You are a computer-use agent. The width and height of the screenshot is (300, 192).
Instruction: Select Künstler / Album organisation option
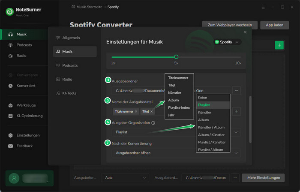(x=213, y=128)
